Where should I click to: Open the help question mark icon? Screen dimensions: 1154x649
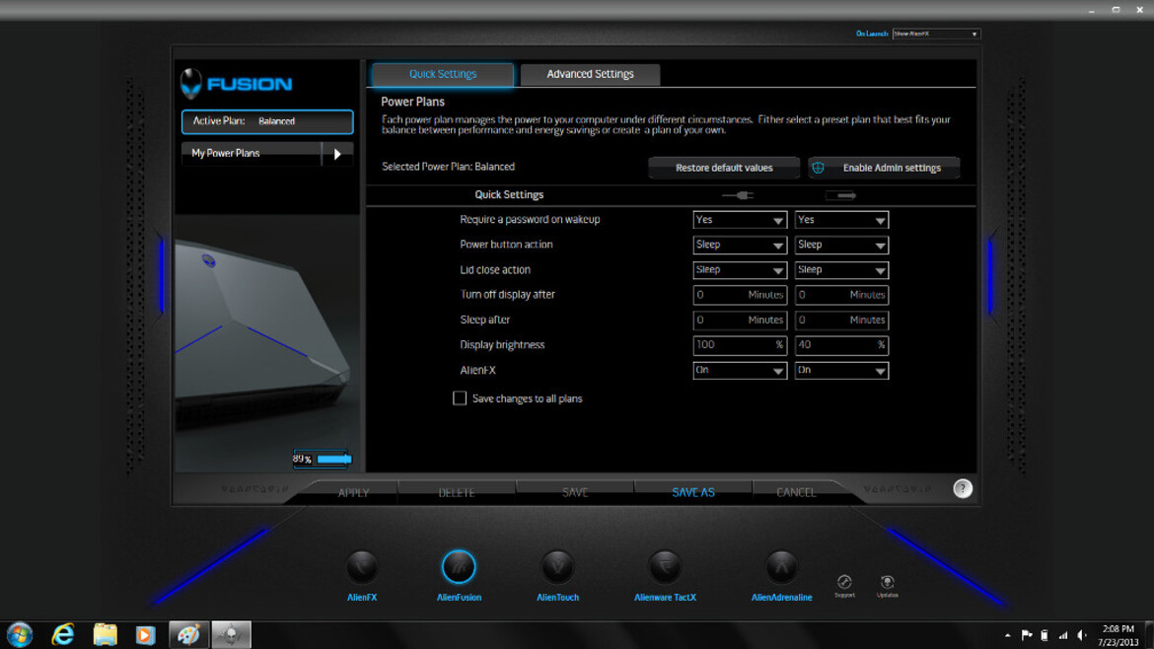962,488
